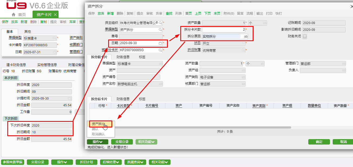This screenshot has width=353, height=167.
Task: Select 资产拆分 from the popup menu
Action: (x=98, y=124)
